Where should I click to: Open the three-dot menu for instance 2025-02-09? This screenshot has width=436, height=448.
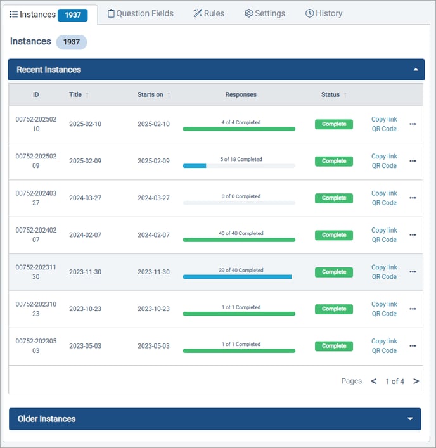click(x=413, y=161)
